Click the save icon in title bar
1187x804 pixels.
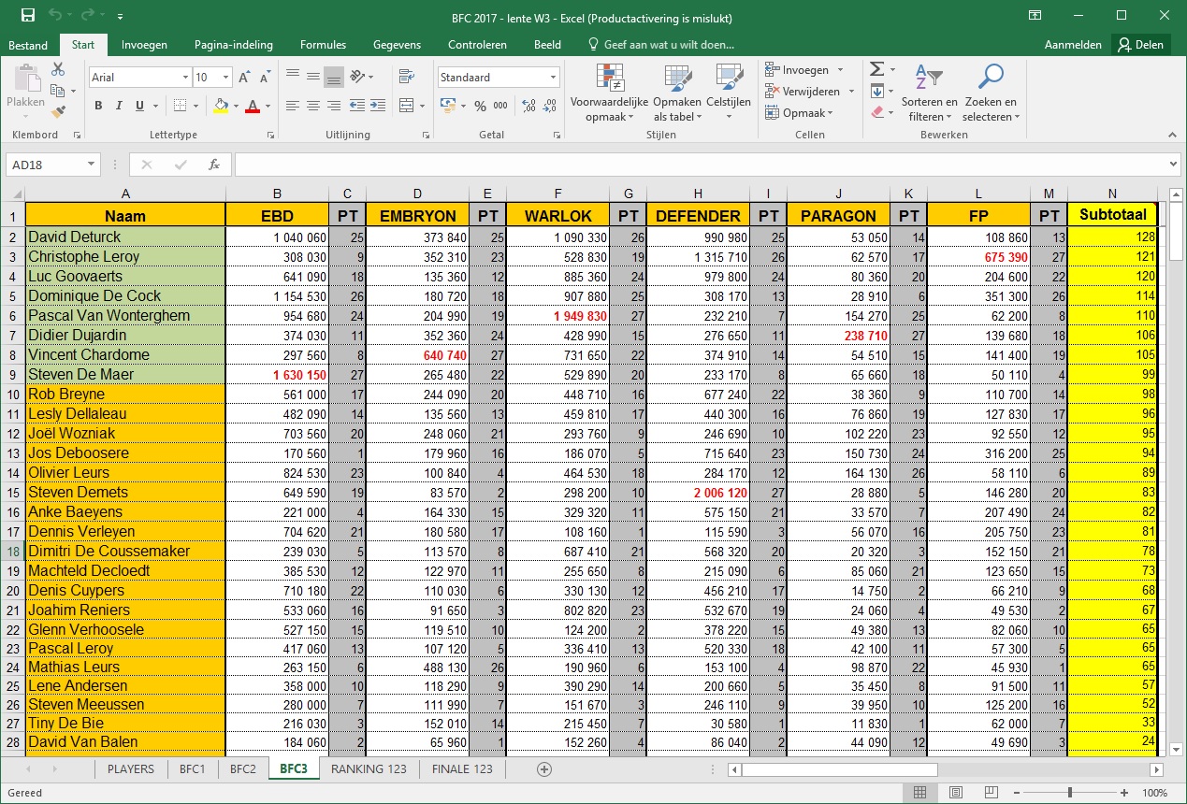(28, 16)
